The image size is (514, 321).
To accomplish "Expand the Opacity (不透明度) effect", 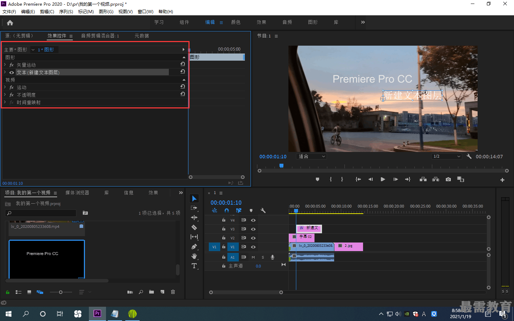I will (x=5, y=95).
